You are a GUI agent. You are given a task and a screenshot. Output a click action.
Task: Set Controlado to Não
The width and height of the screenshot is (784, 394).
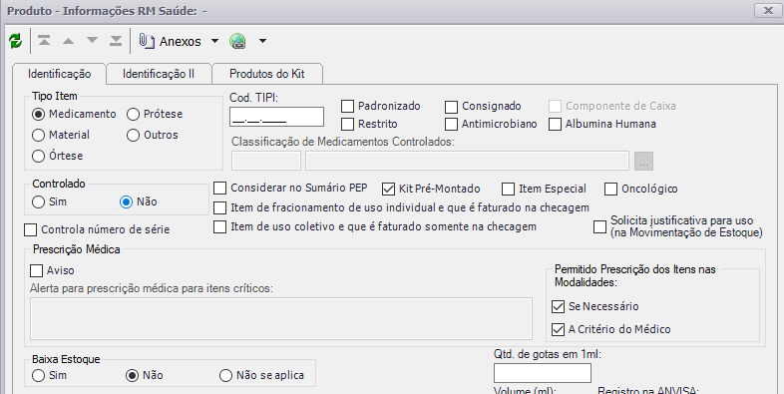126,202
